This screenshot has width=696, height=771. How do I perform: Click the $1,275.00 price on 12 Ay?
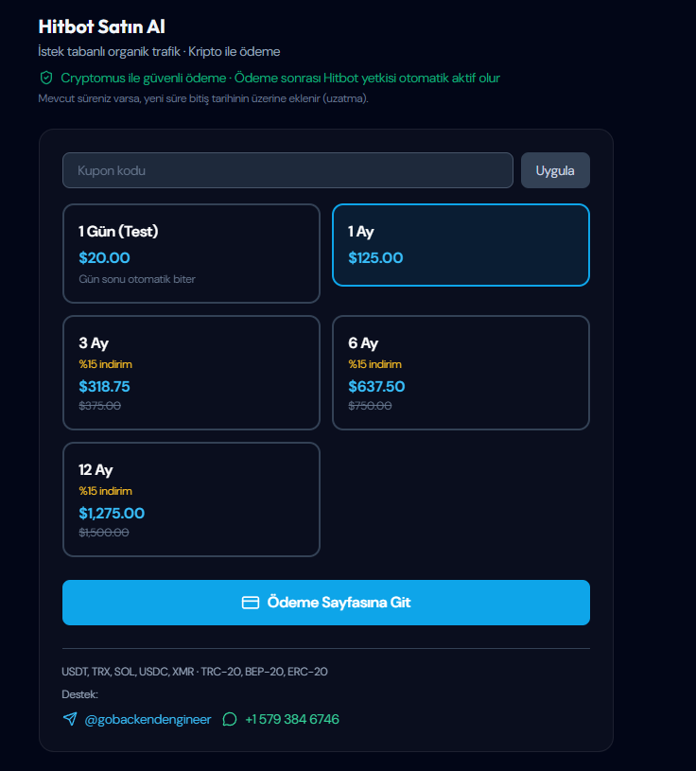[112, 514]
